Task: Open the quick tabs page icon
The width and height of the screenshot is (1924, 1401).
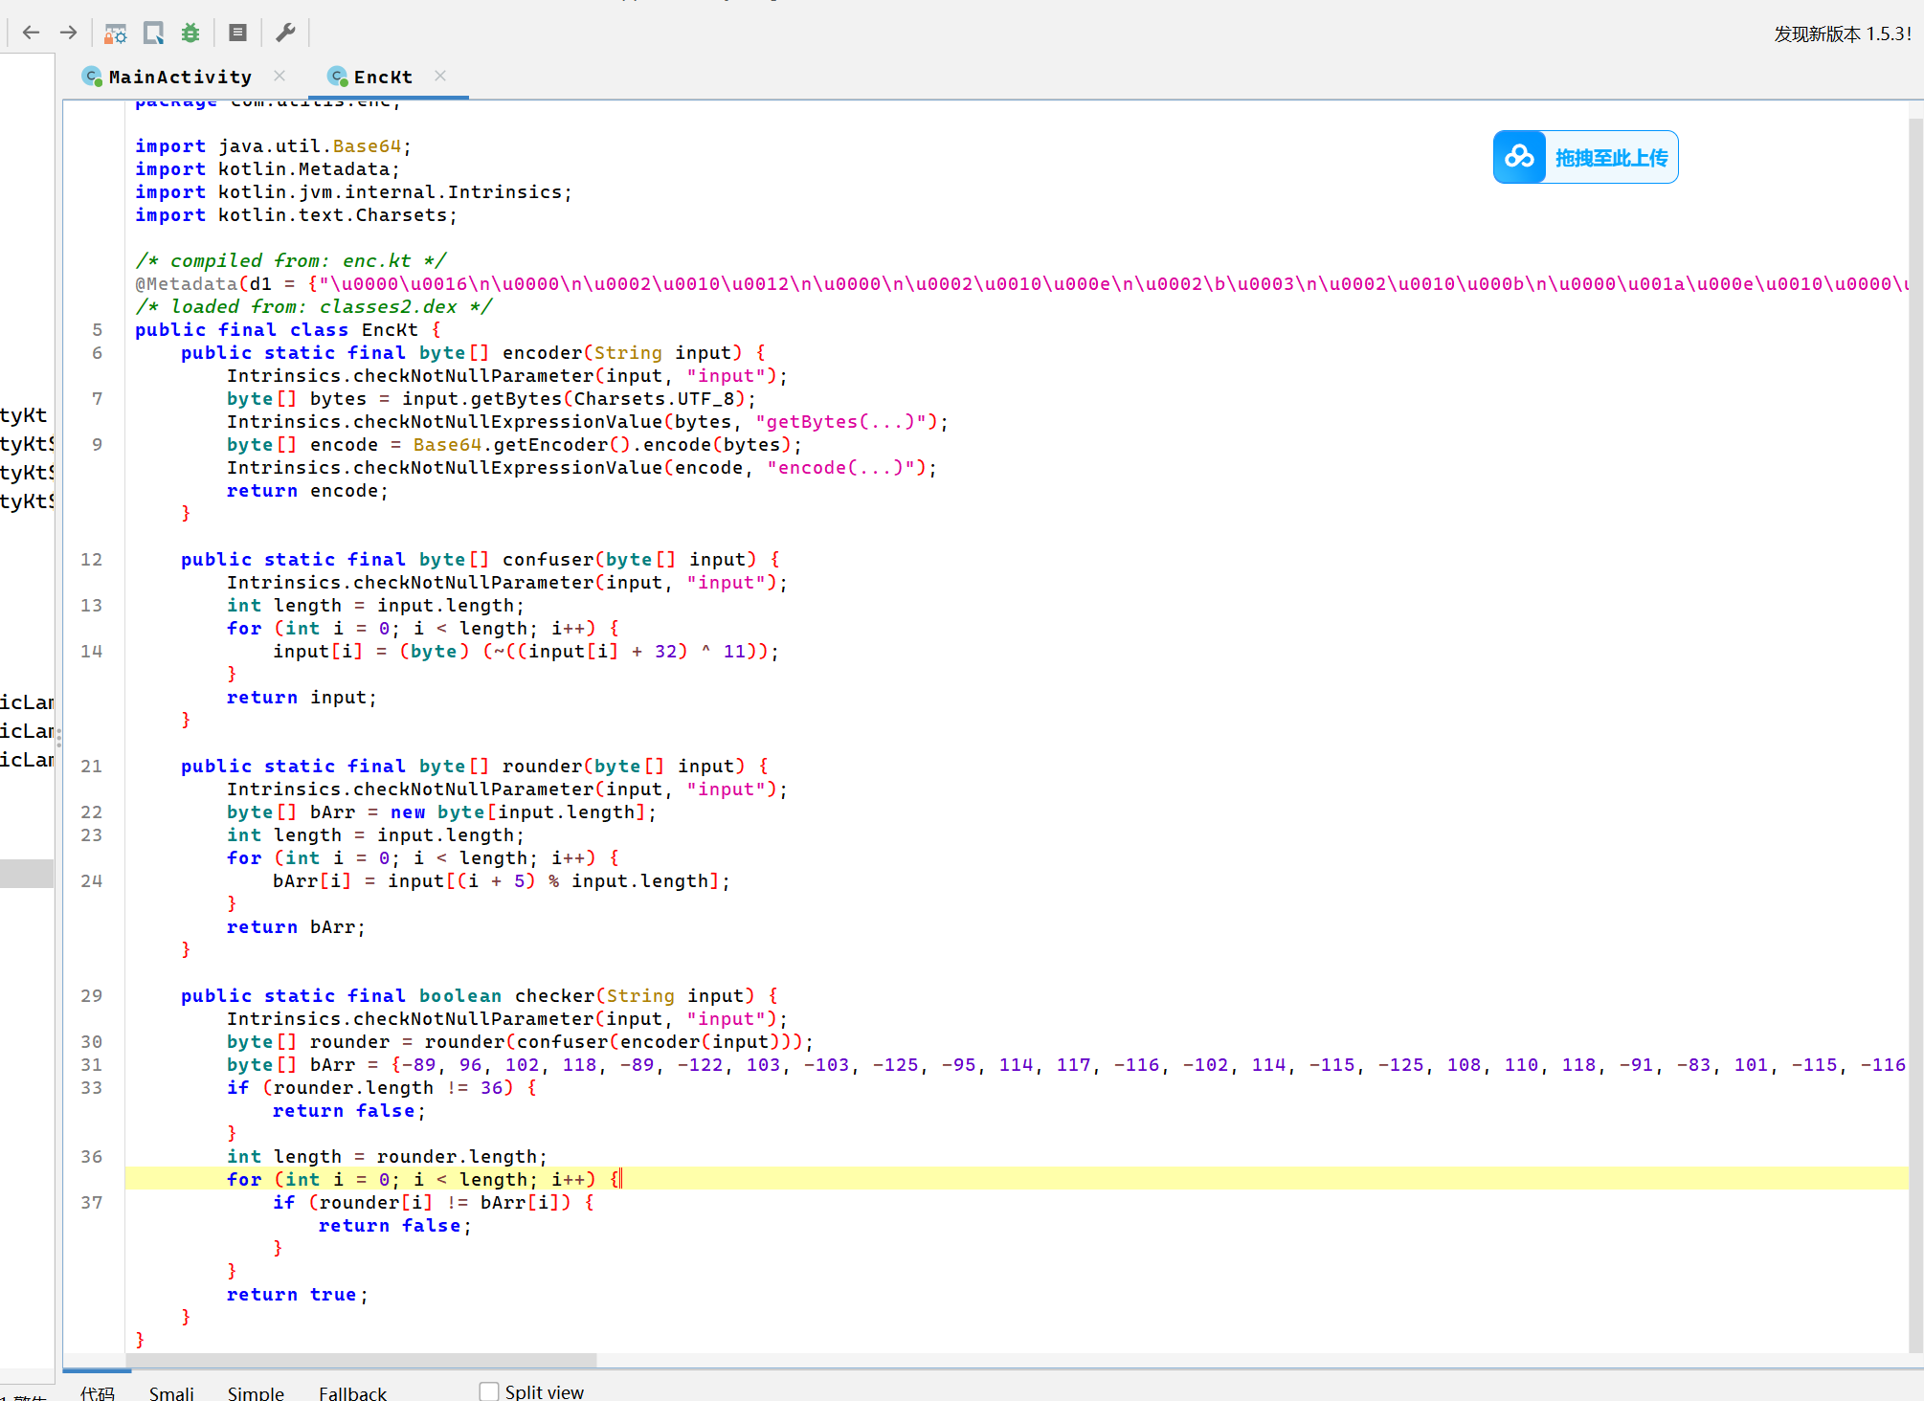Action: point(153,33)
